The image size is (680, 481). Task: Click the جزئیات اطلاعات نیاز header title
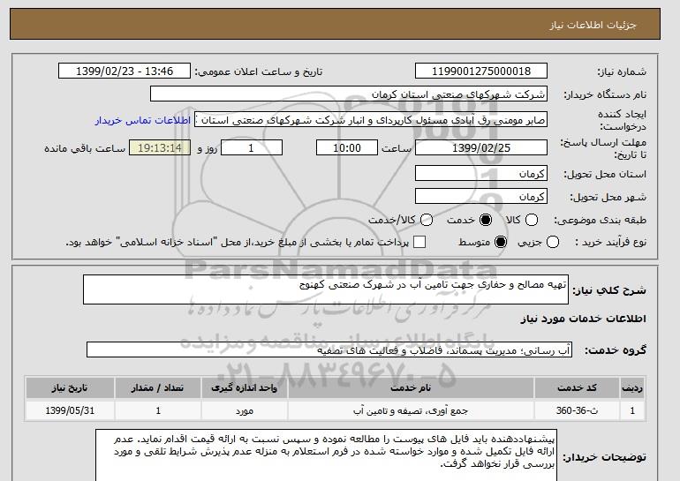click(x=593, y=25)
